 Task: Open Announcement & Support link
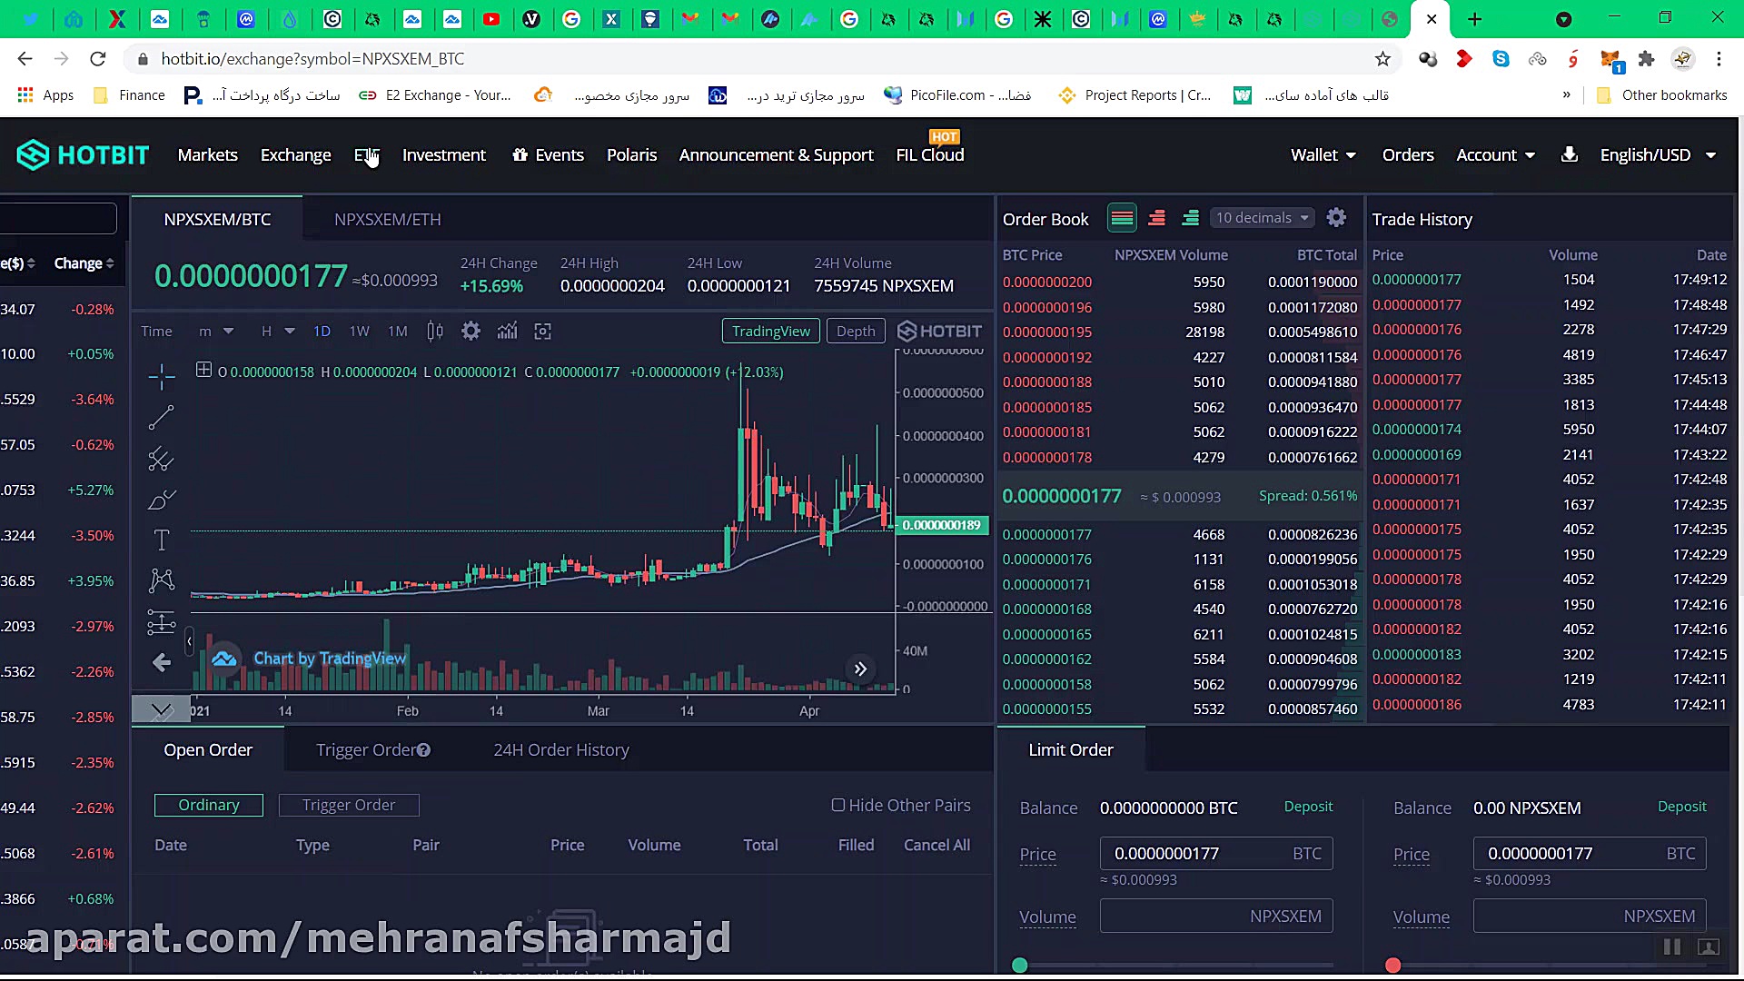tap(777, 155)
